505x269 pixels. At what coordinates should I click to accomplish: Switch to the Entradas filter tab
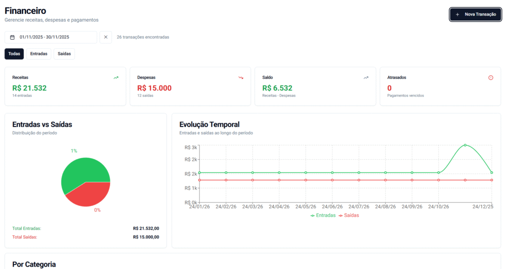click(38, 54)
